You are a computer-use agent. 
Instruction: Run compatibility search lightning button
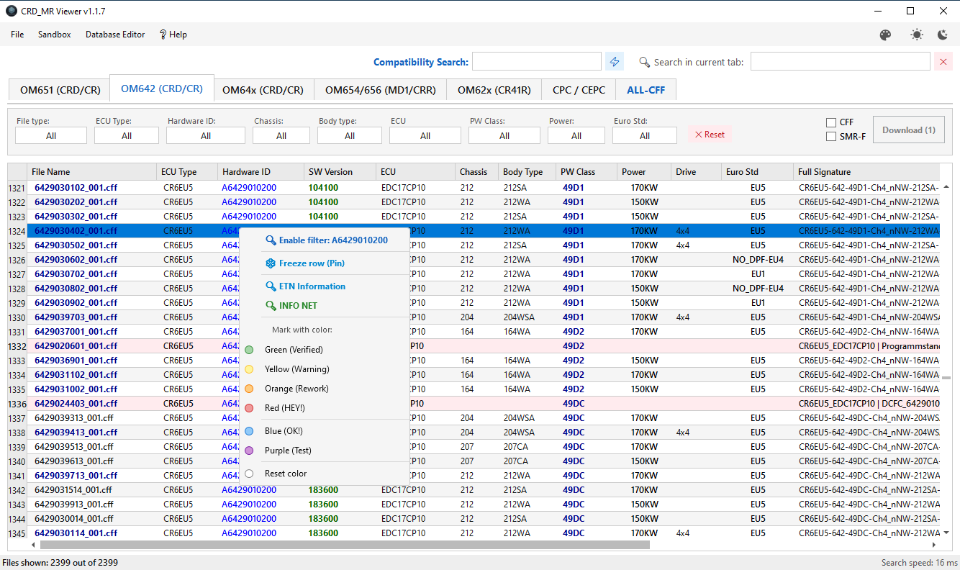point(615,62)
